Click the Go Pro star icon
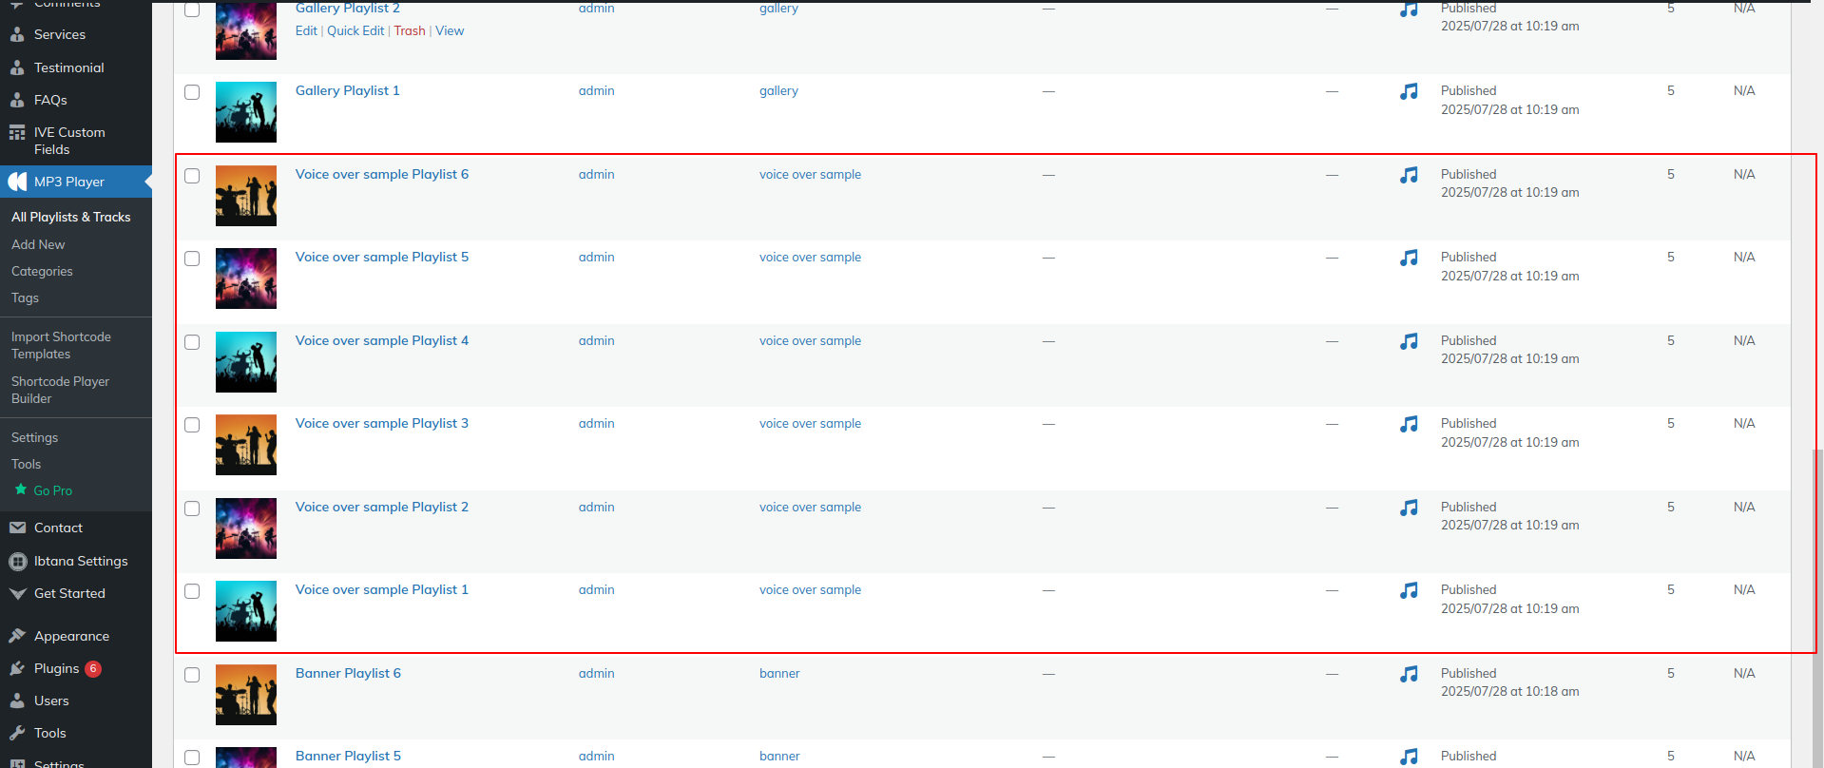The height and width of the screenshot is (768, 1824). tap(21, 490)
